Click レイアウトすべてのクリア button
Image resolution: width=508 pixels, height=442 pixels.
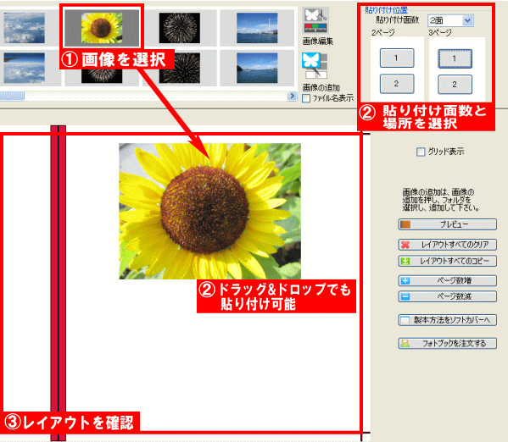[448, 245]
